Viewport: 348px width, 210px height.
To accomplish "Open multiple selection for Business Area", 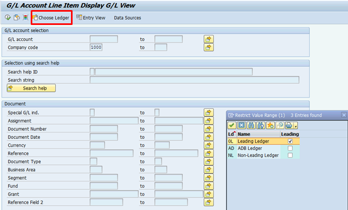I will click(x=209, y=170).
